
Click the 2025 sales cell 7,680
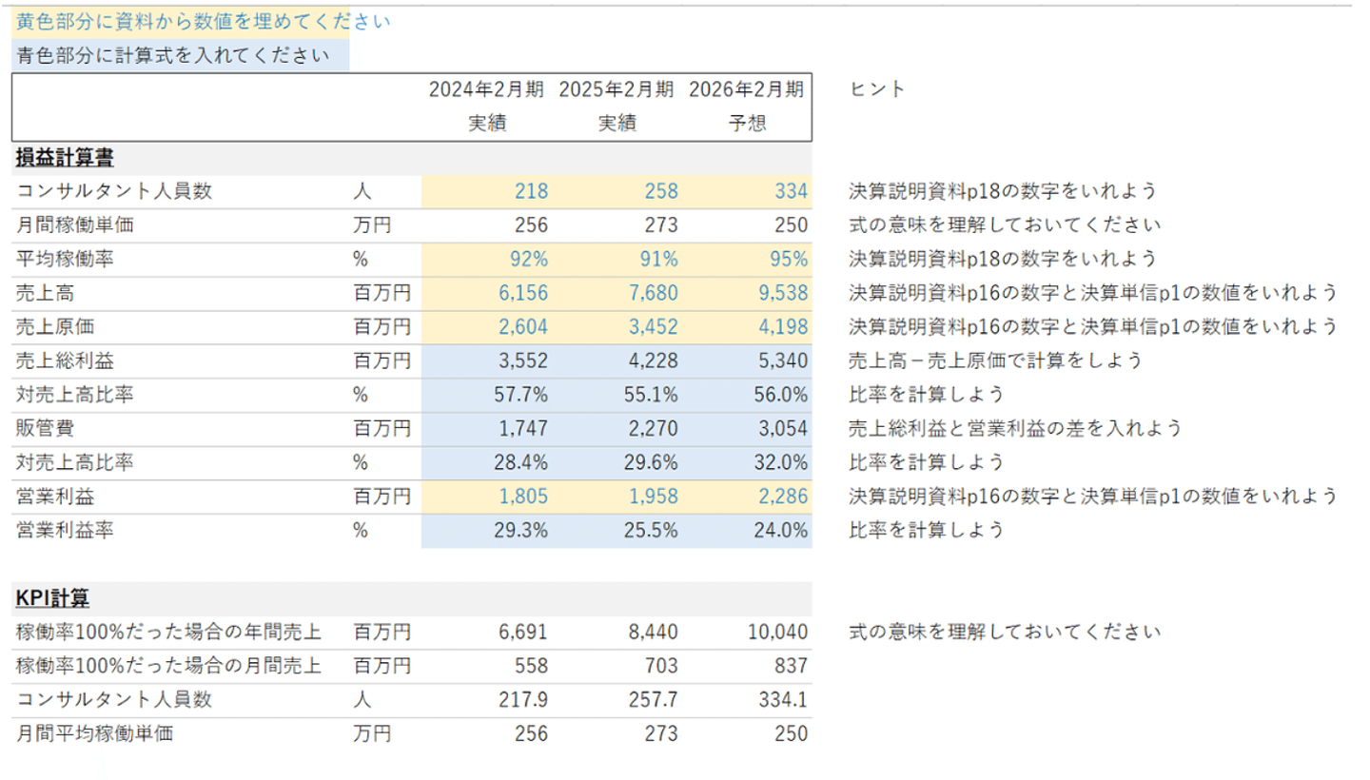616,293
